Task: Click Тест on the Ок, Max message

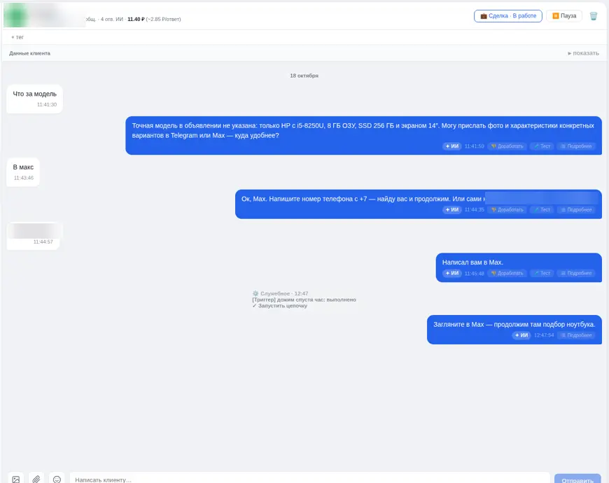Action: 542,210
